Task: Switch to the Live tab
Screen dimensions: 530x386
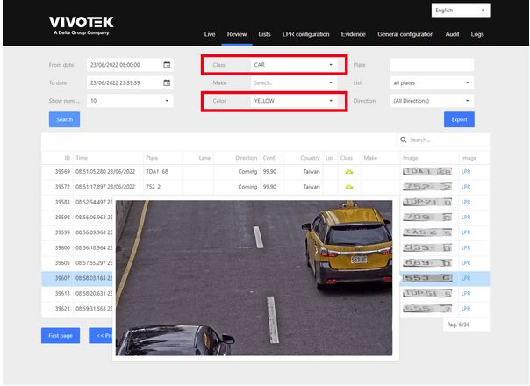Action: pyautogui.click(x=210, y=34)
